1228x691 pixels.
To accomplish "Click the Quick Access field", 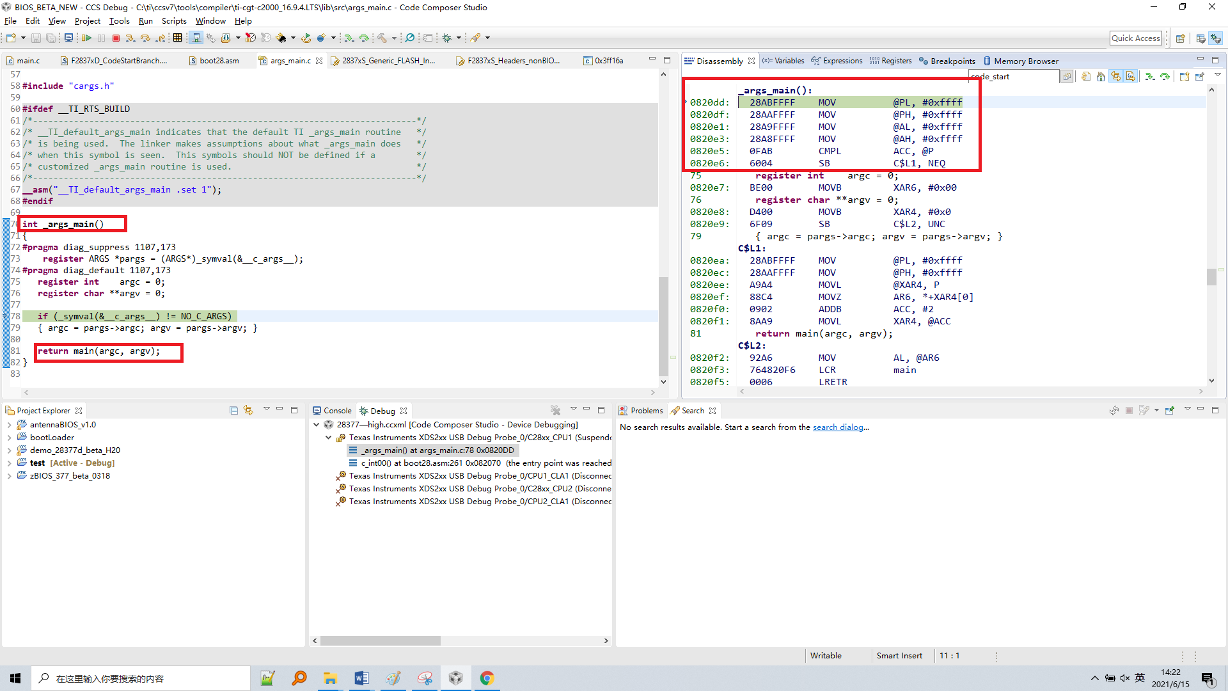I will 1135,38.
